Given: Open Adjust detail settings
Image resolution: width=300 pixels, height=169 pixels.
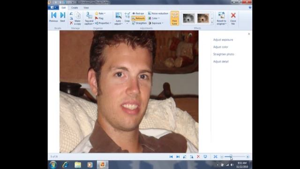Looking at the screenshot, I should point(221,61).
